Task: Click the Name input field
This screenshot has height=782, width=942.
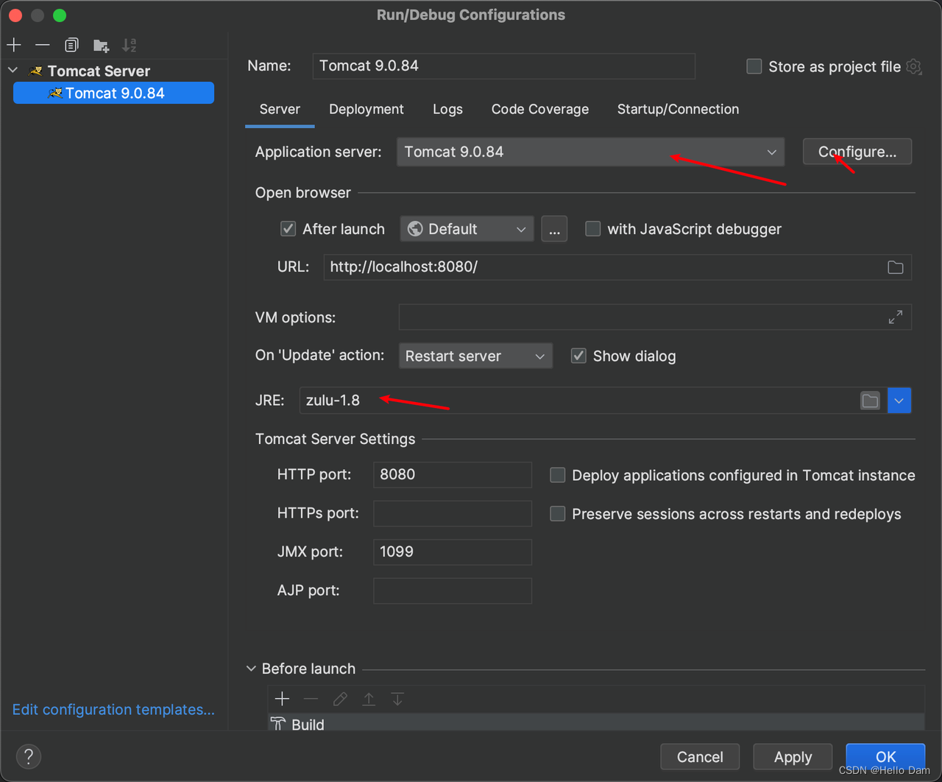Action: 504,66
